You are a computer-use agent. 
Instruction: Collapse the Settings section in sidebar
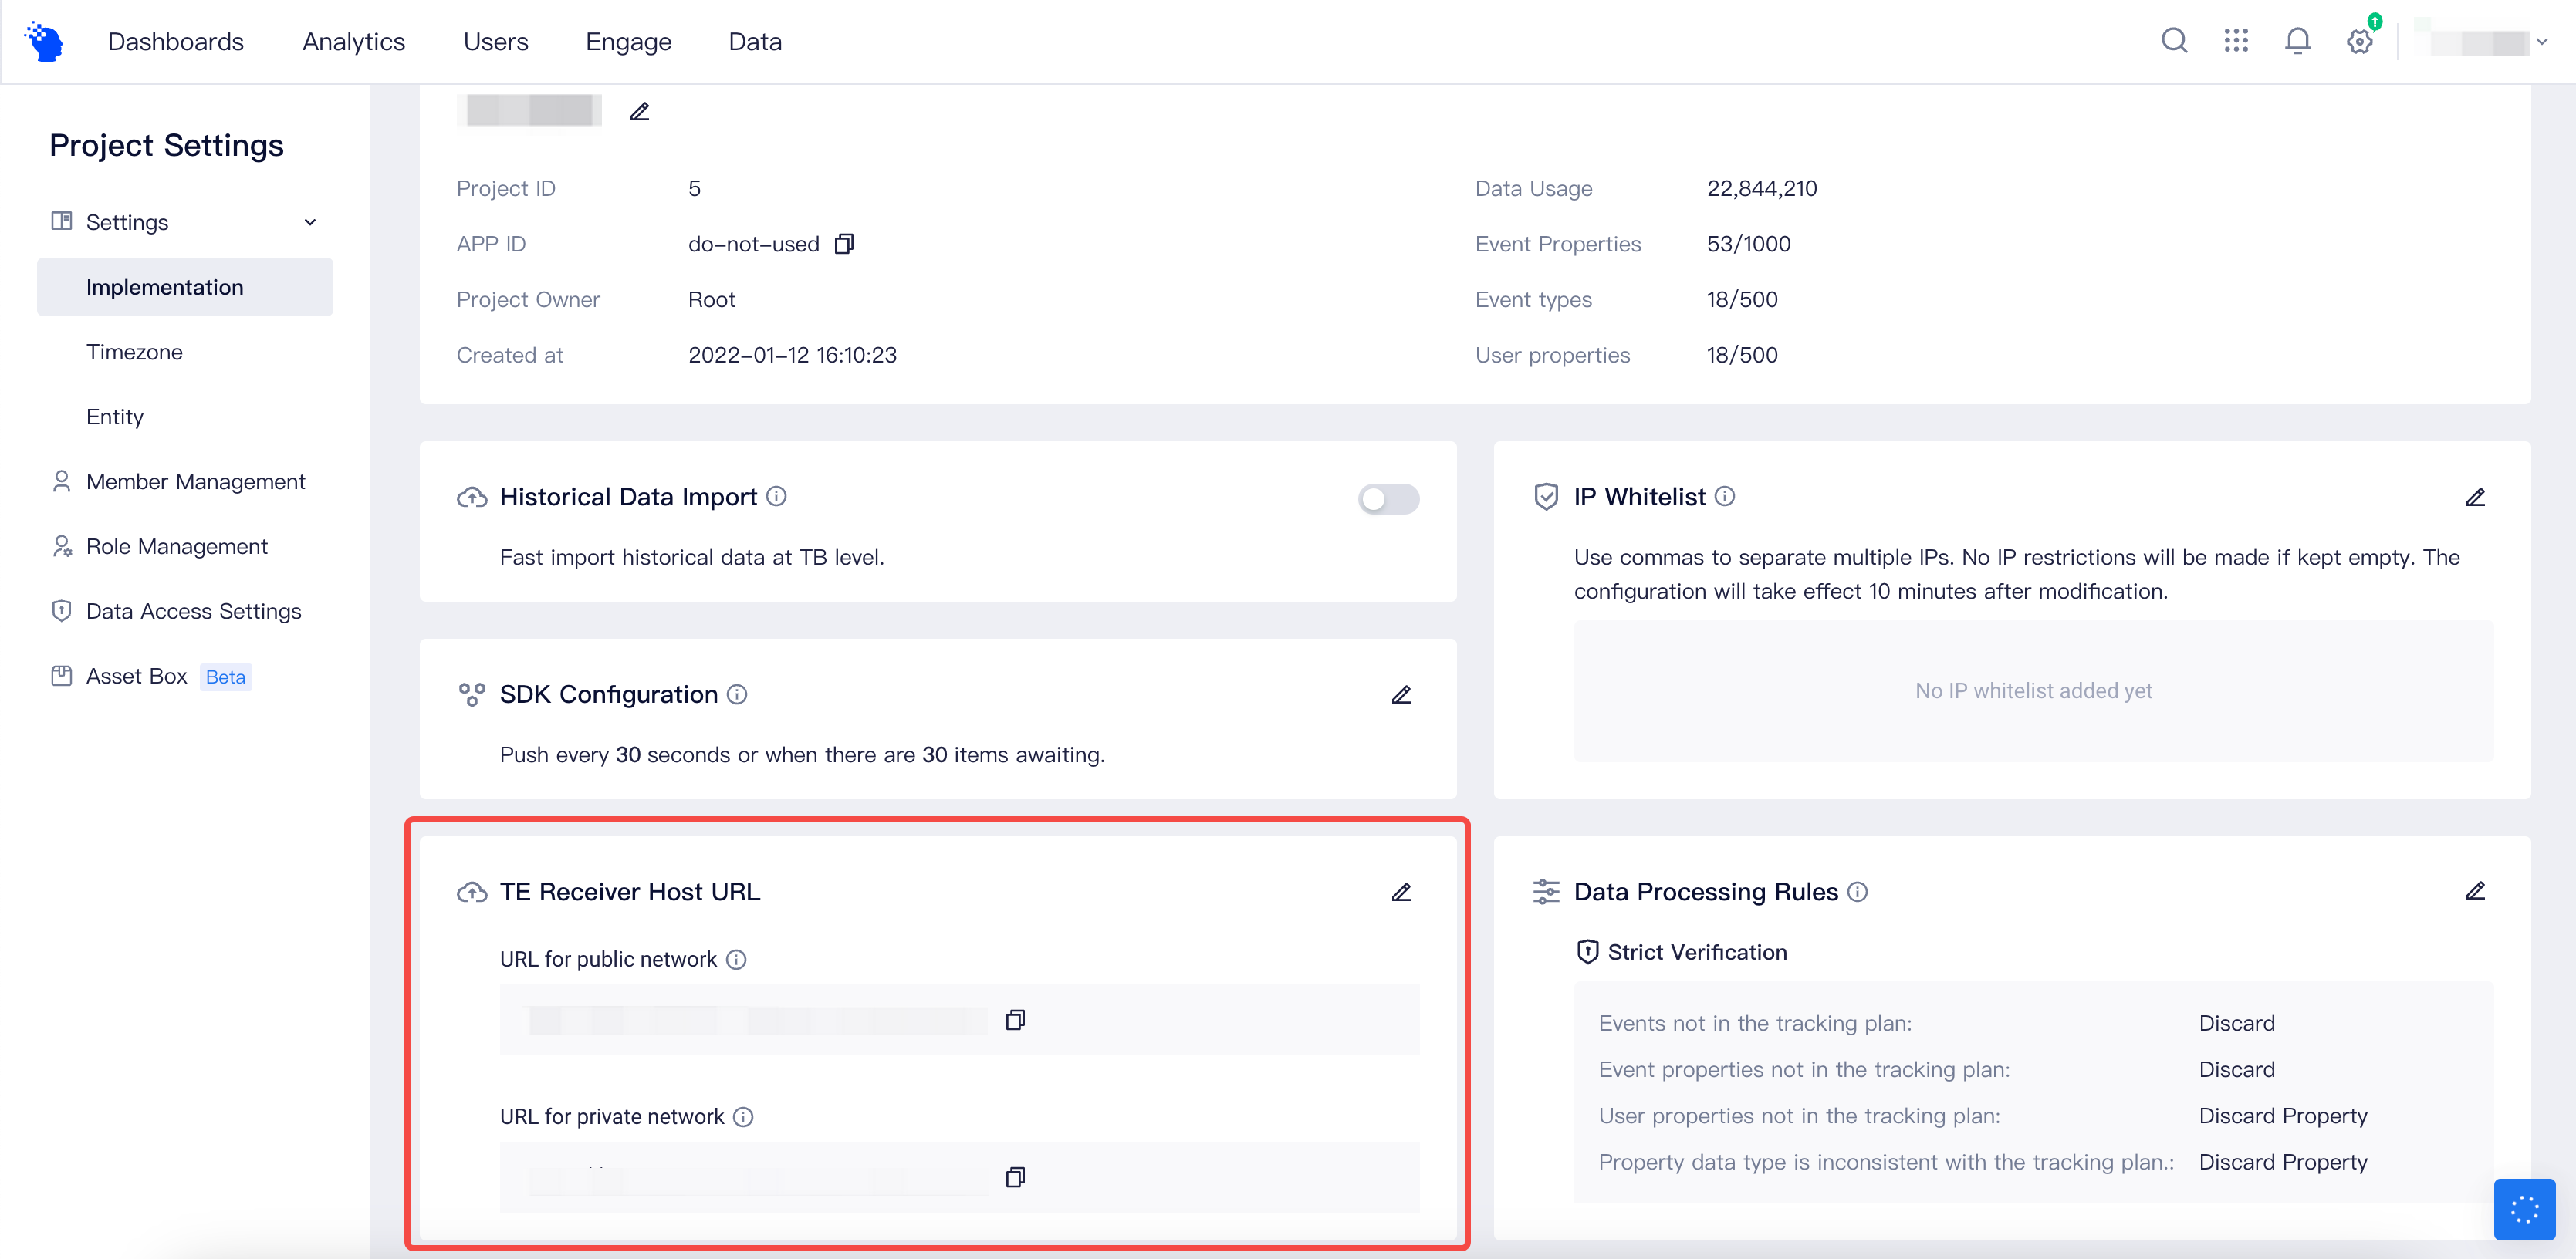click(310, 222)
